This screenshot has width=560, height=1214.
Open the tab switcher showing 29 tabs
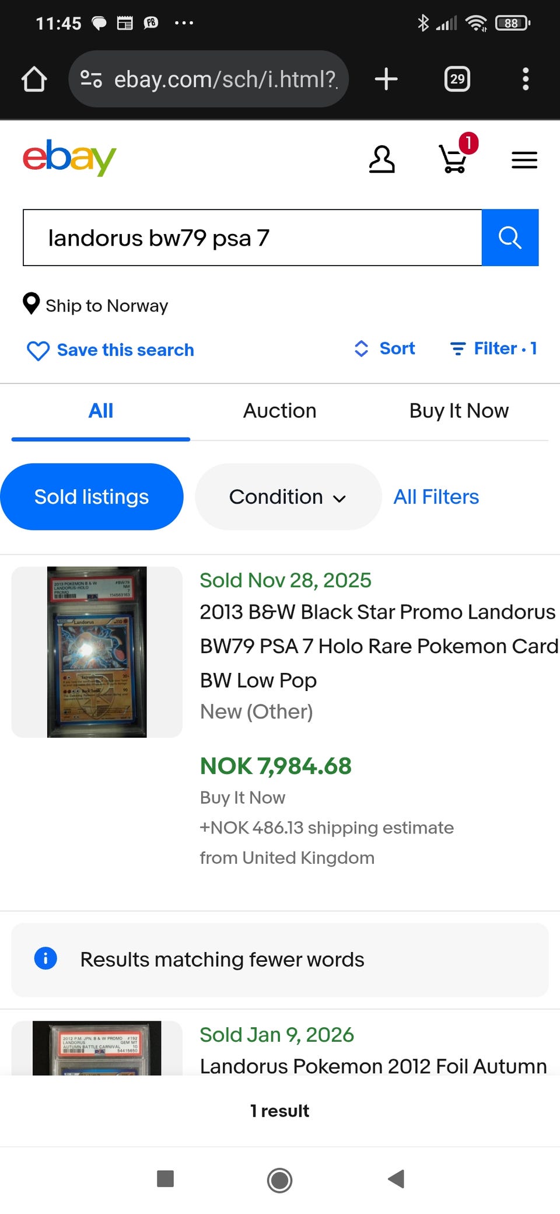pyautogui.click(x=457, y=79)
